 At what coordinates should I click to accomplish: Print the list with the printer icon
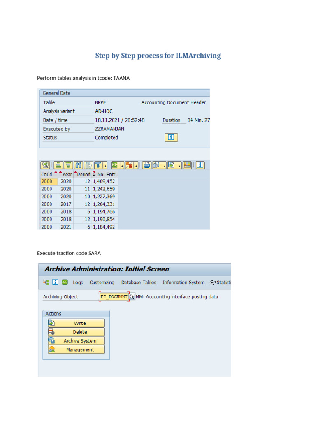pyautogui.click(x=147, y=165)
